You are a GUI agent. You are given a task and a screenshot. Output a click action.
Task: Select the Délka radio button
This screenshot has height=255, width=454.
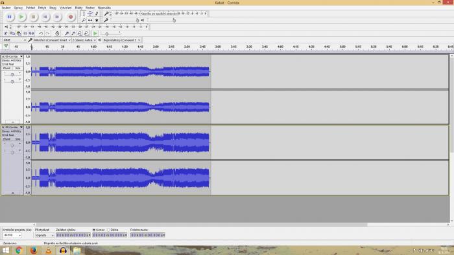(108, 230)
